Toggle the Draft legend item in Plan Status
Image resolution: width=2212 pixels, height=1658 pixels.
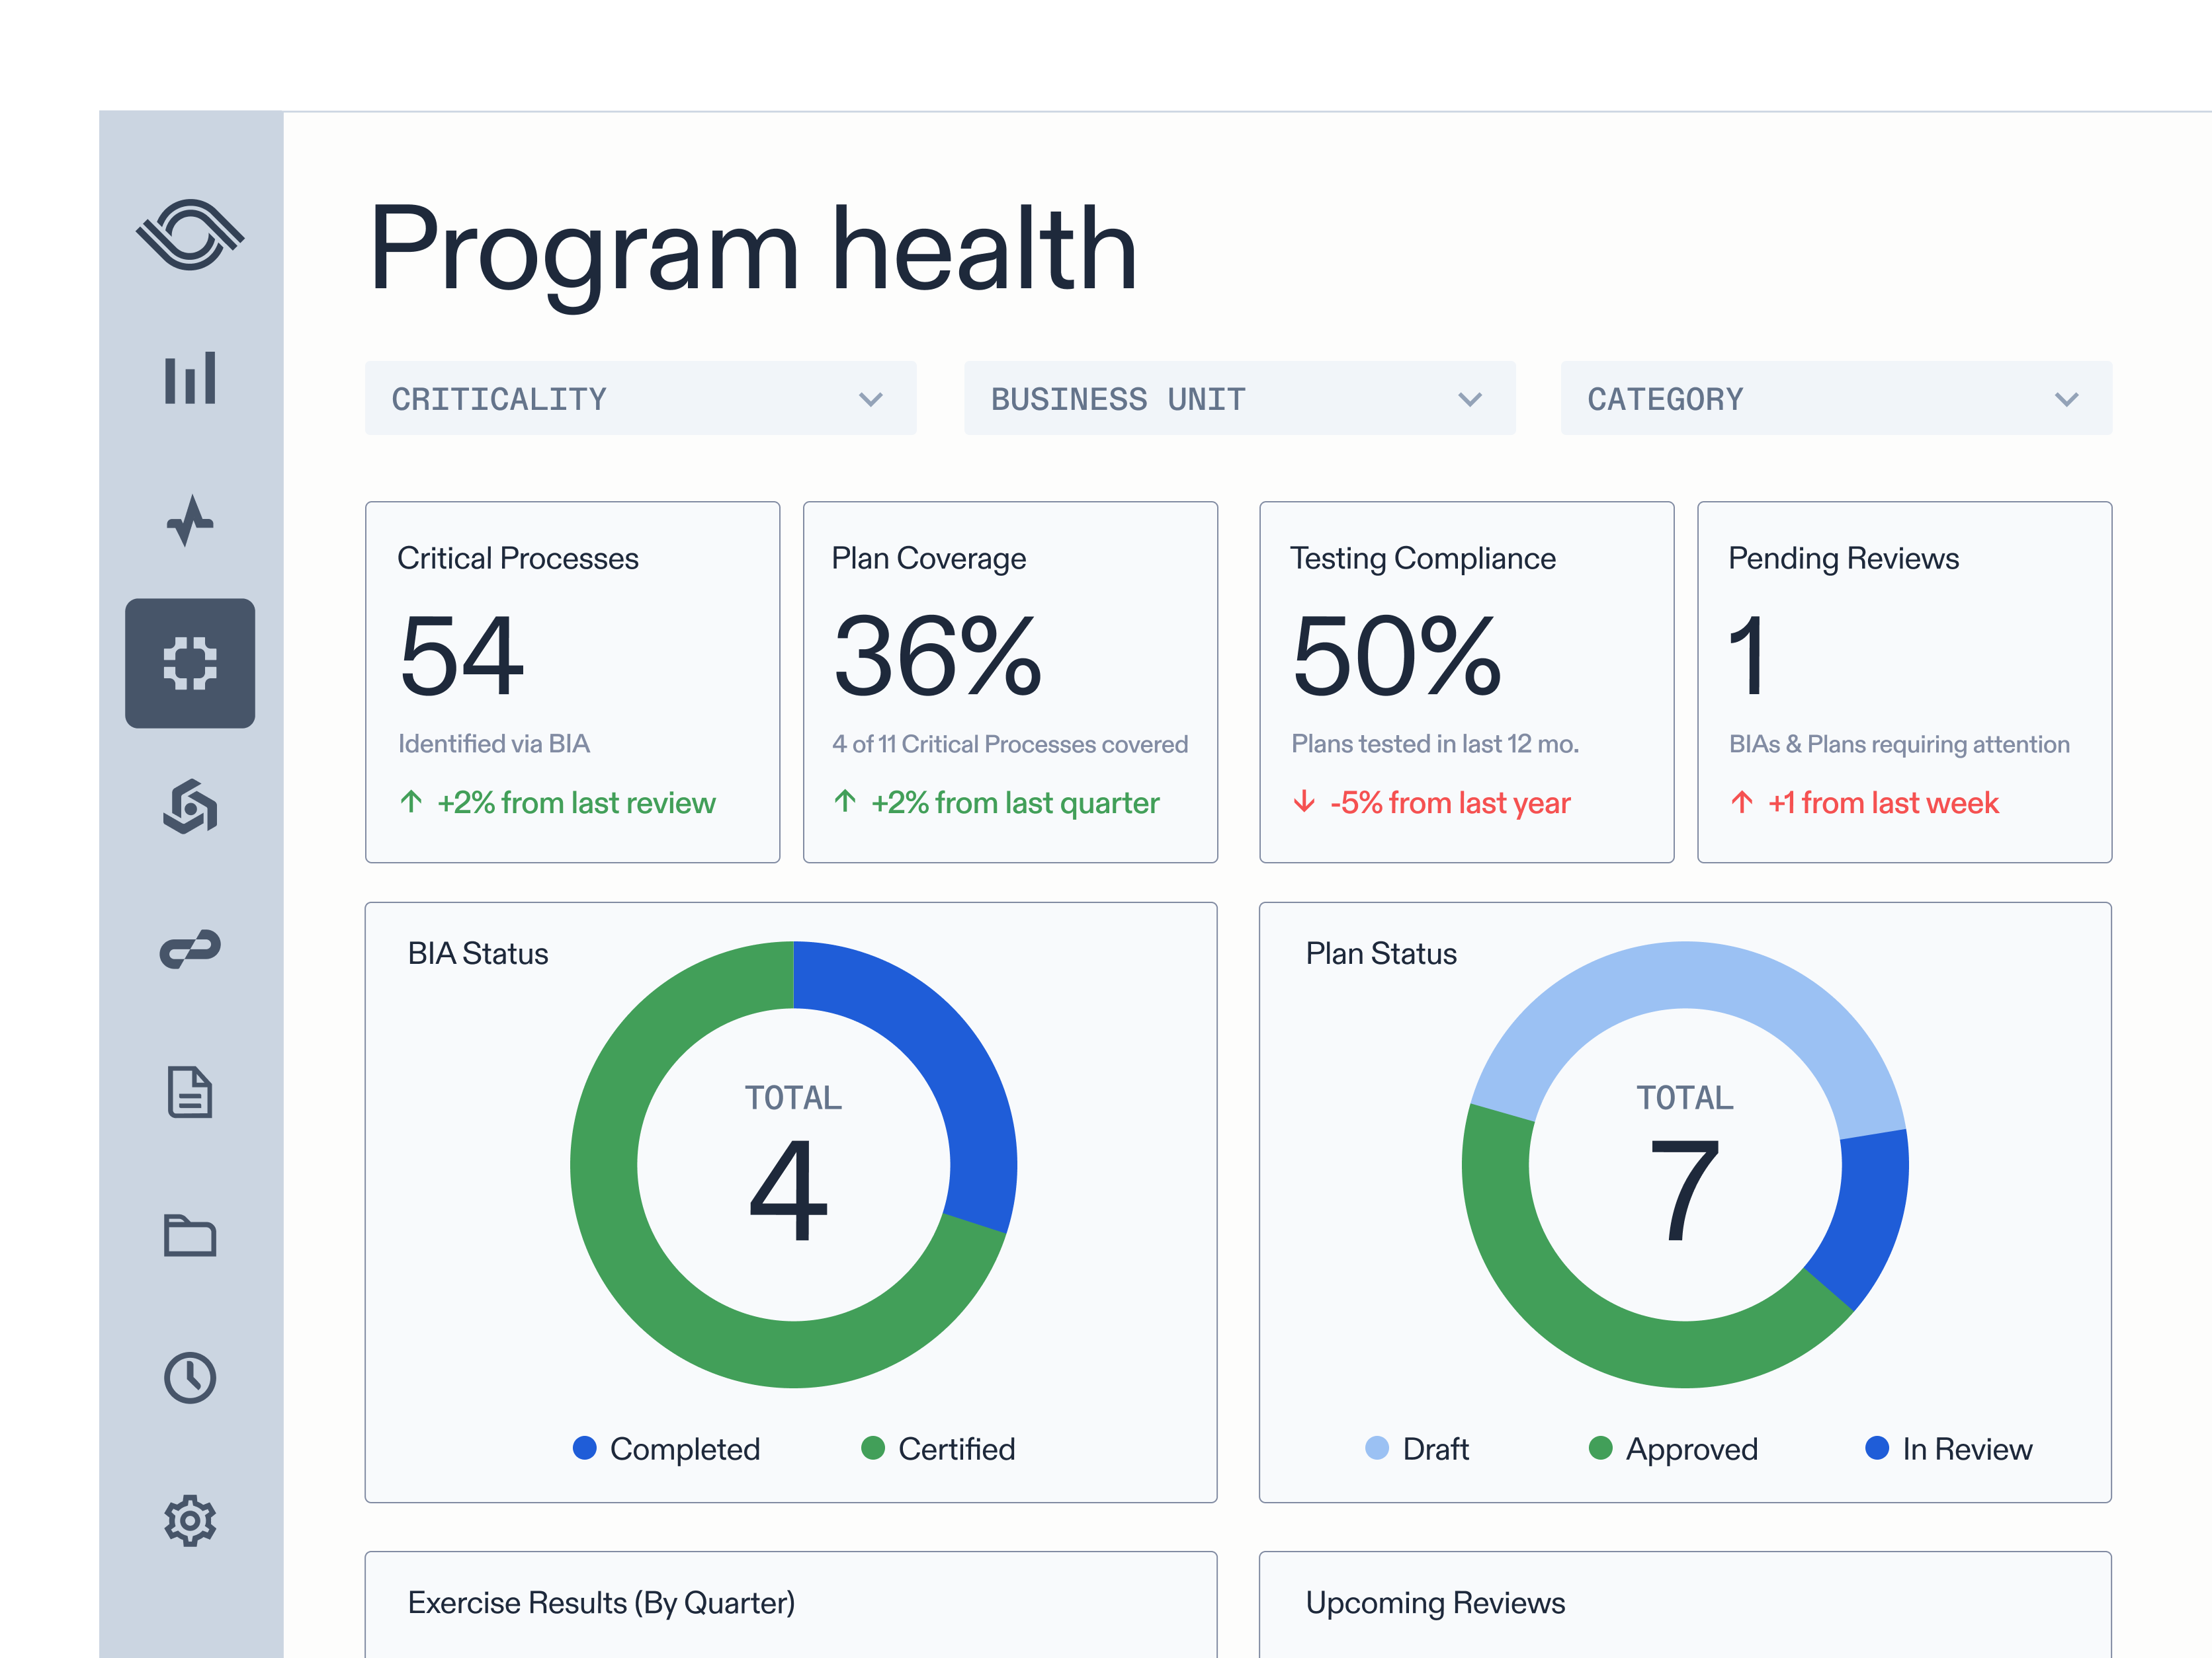(x=1417, y=1448)
